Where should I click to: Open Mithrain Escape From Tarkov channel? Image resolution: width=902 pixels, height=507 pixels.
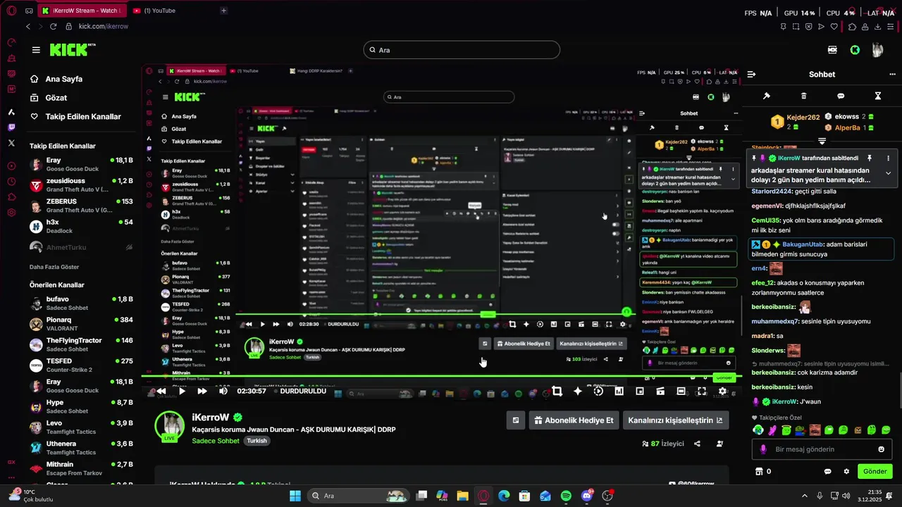click(81, 468)
